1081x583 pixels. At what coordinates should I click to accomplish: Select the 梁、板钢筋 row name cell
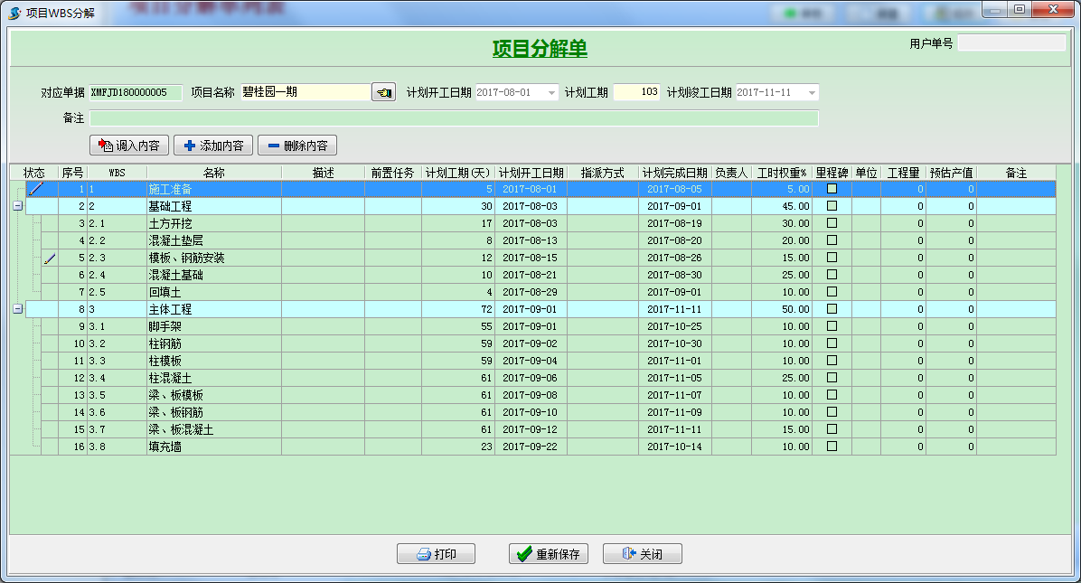[213, 412]
